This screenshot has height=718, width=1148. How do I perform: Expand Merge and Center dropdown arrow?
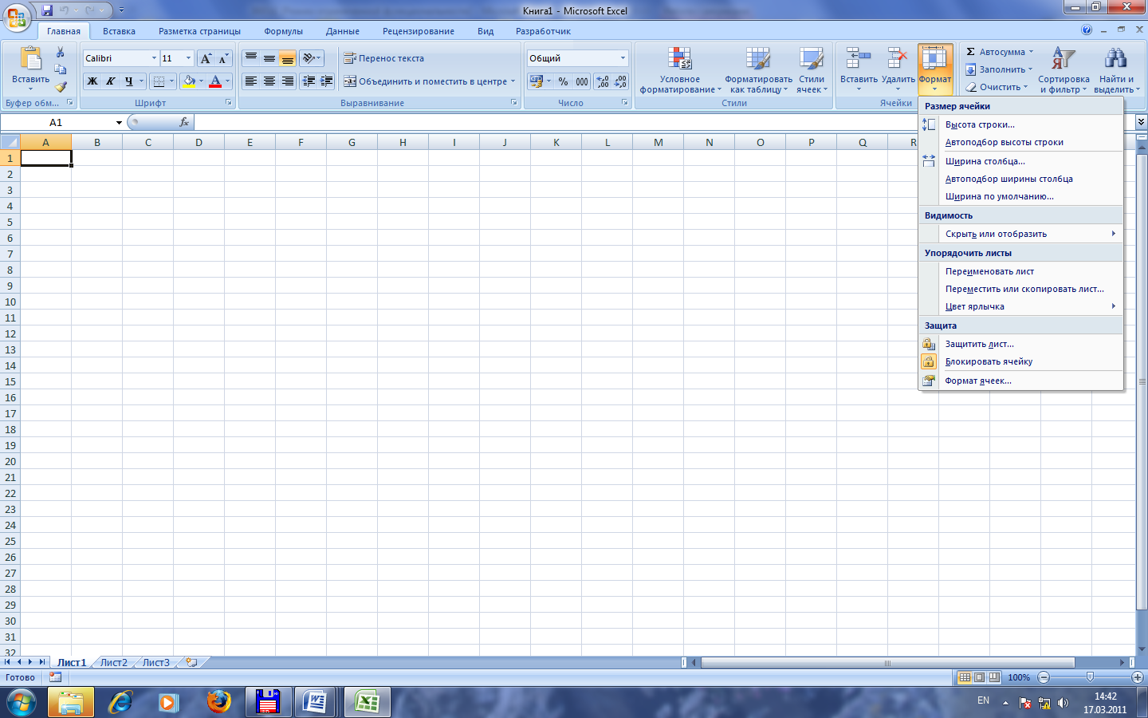click(x=513, y=81)
